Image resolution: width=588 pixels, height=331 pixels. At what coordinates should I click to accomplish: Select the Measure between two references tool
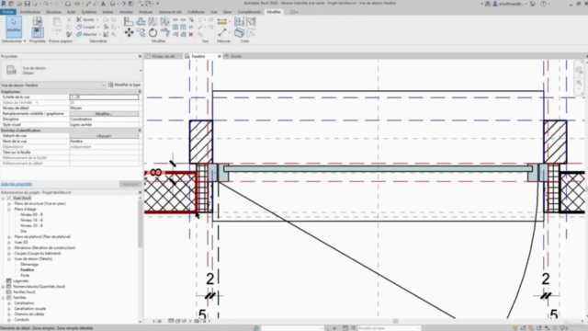222,32
